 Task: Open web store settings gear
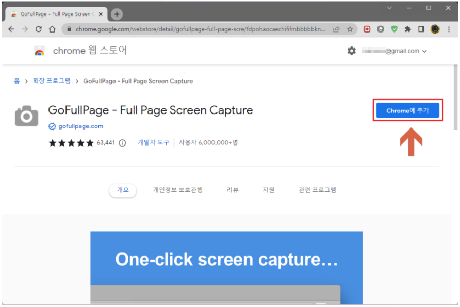pyautogui.click(x=352, y=51)
